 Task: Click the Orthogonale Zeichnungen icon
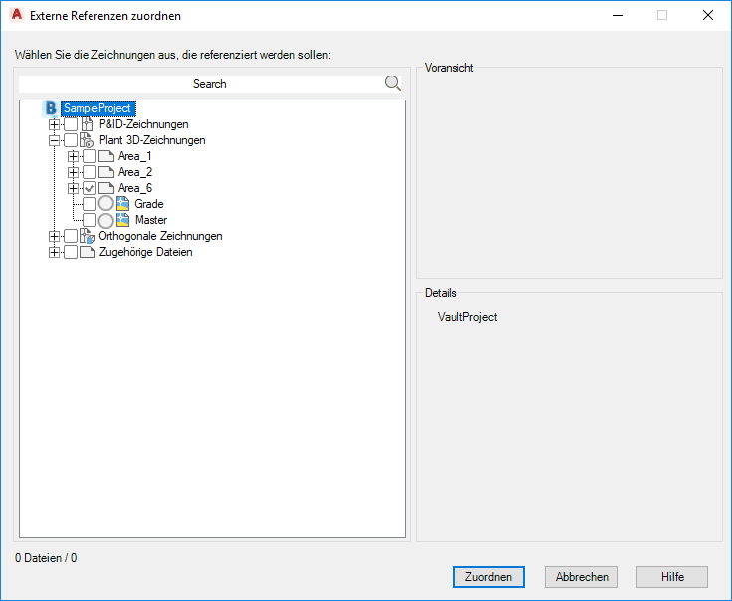coord(88,236)
